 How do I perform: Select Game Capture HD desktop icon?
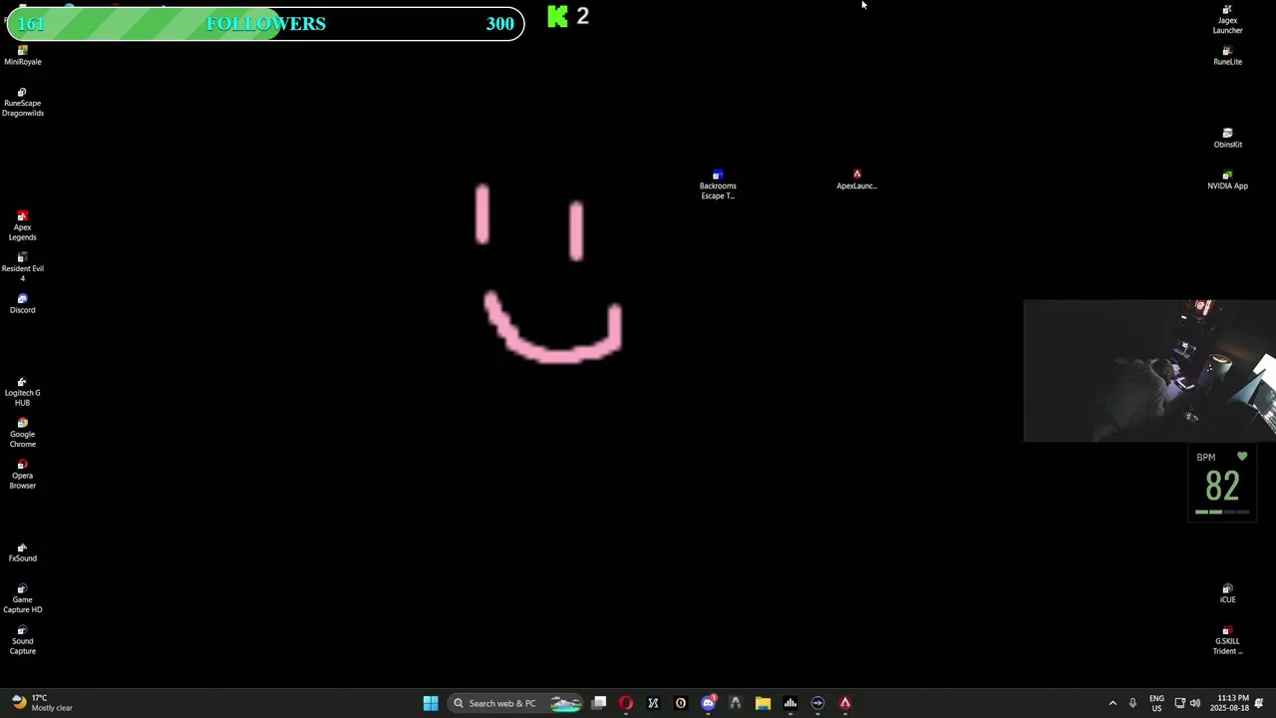pyautogui.click(x=22, y=599)
